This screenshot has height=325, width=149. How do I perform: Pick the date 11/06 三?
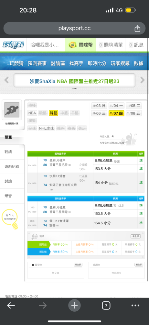(99, 113)
